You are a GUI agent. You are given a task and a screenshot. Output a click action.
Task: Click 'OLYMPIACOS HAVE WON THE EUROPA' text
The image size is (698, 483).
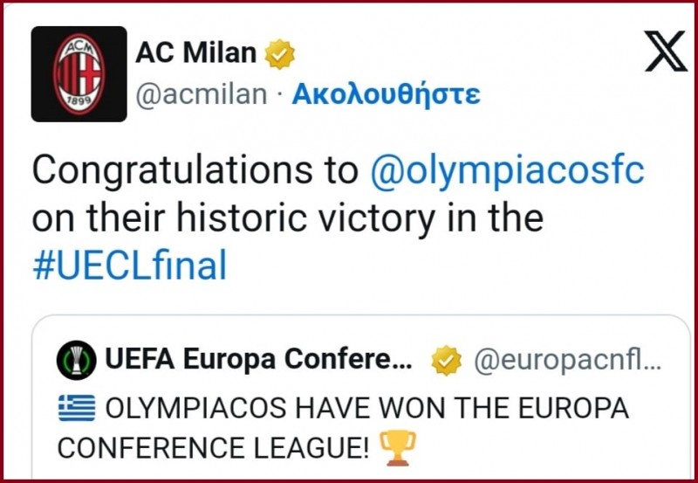(366, 408)
